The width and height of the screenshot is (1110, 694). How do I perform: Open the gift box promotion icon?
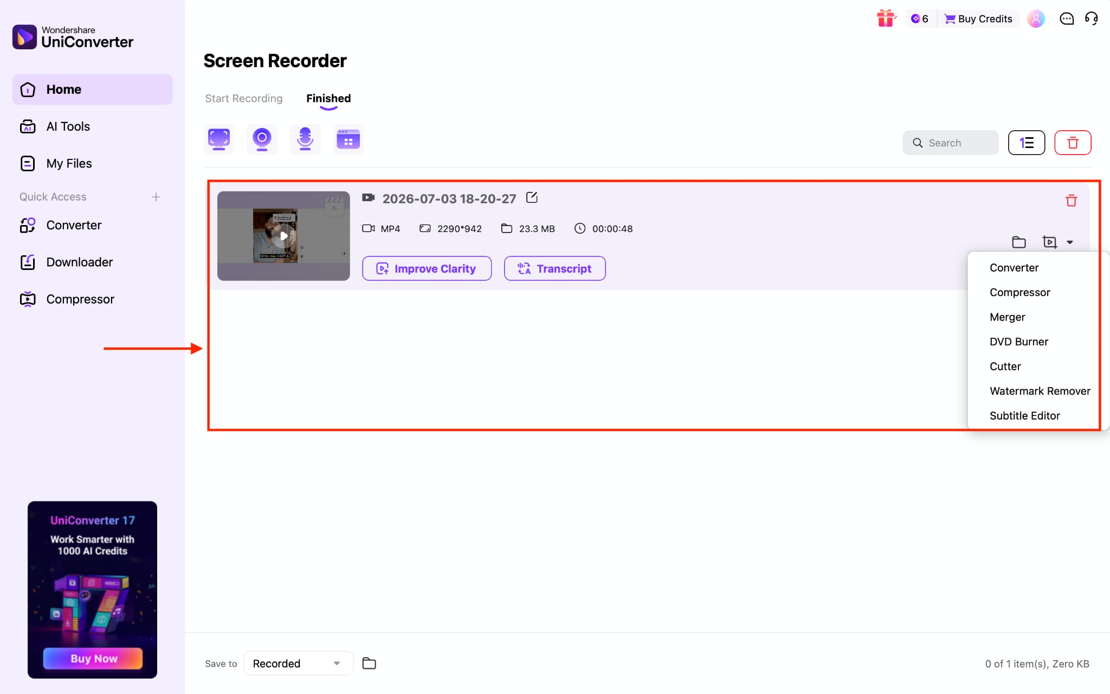tap(886, 18)
